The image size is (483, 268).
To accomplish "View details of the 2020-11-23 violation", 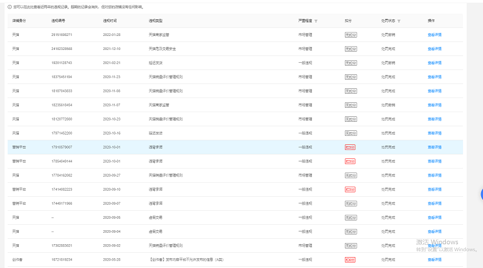I will click(x=434, y=77).
